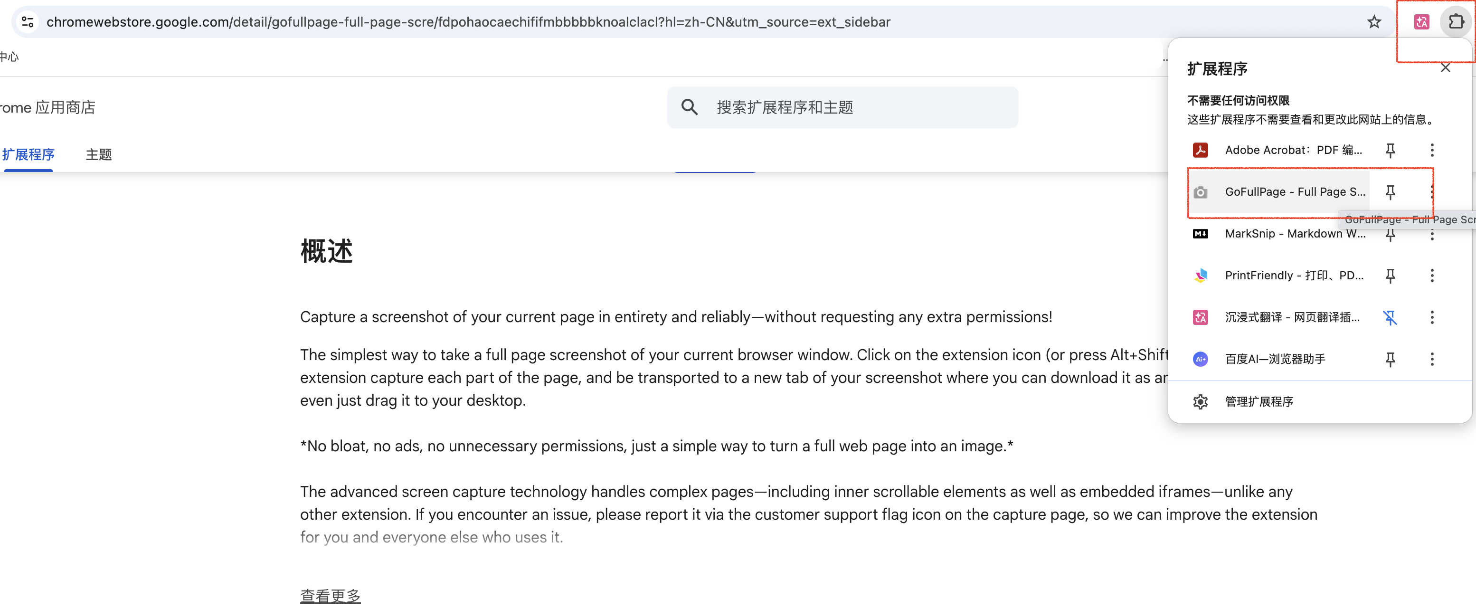Open more options menu for PrintFriendly
This screenshot has height=609, width=1476.
(1432, 276)
